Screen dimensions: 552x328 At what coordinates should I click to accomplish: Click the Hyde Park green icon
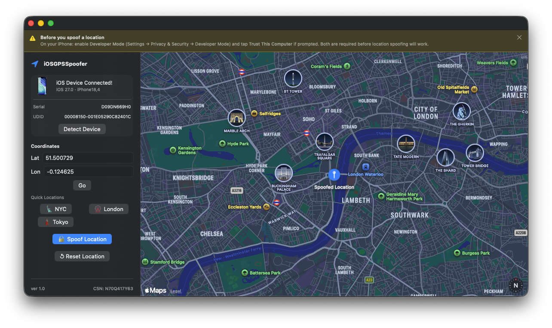click(x=222, y=144)
